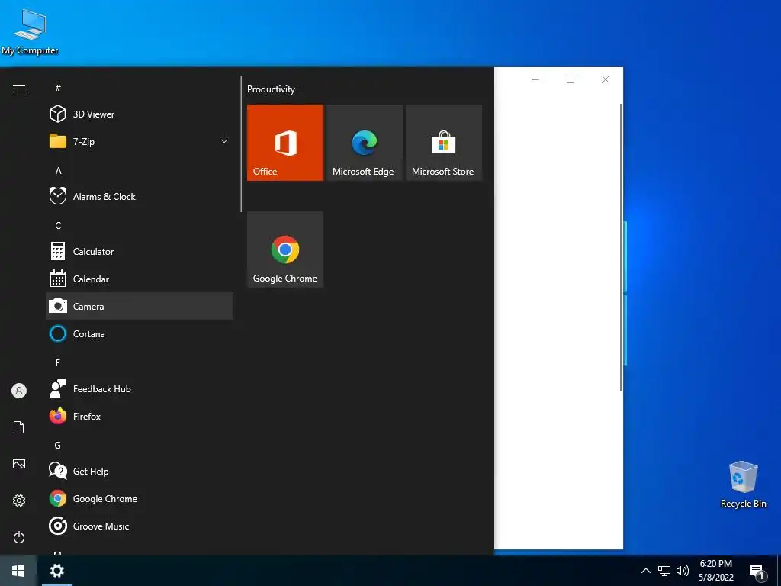This screenshot has height=586, width=781.
Task: Open Calendar from the app list
Action: pyautogui.click(x=140, y=279)
